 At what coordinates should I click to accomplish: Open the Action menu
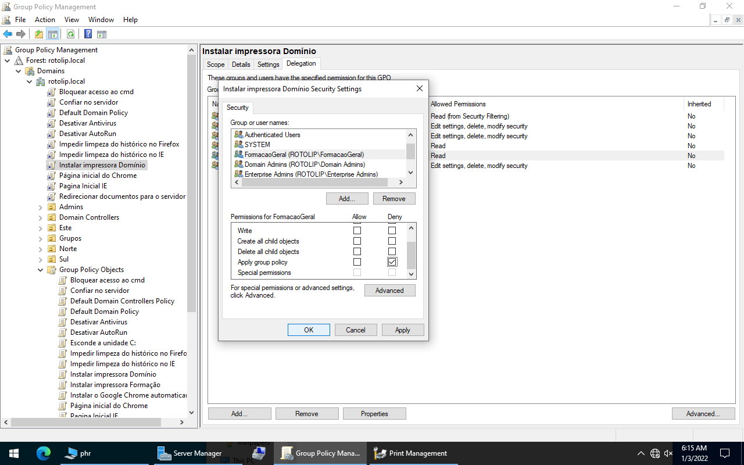tap(45, 19)
